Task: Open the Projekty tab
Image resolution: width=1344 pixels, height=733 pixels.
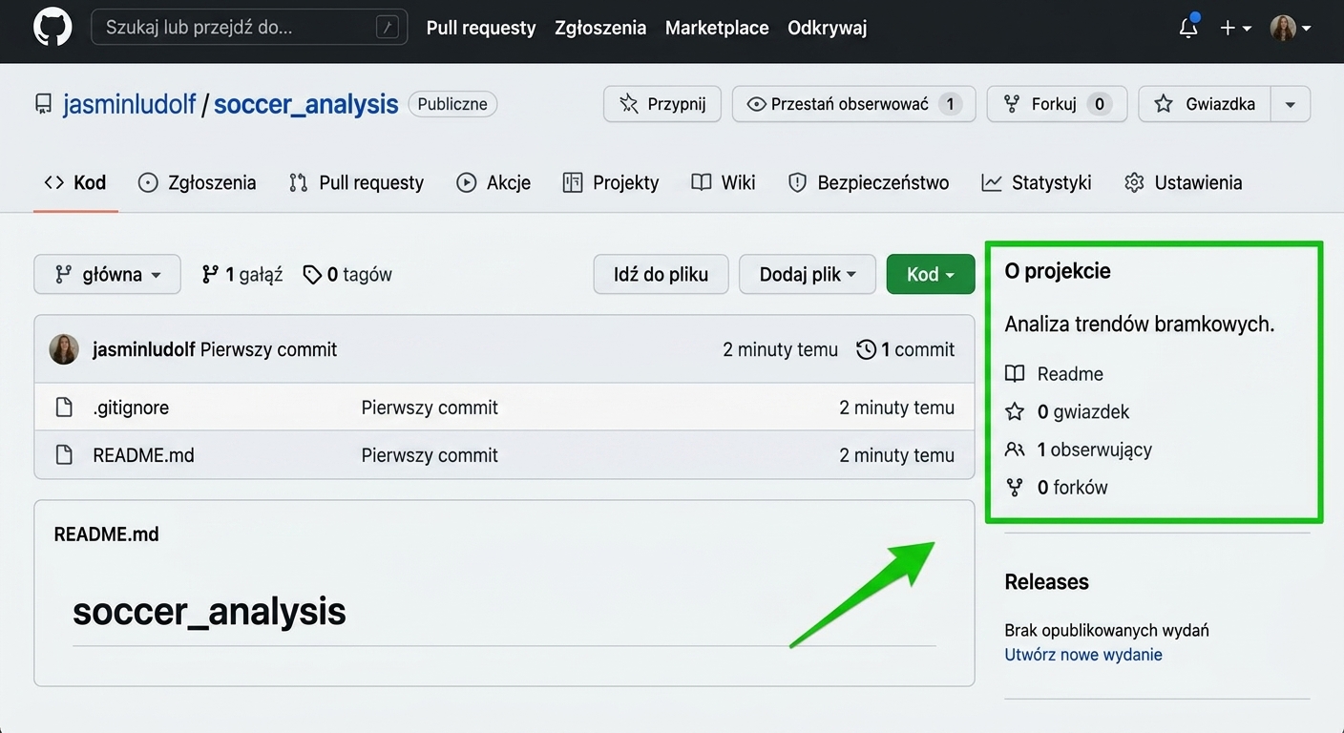Action: (611, 182)
